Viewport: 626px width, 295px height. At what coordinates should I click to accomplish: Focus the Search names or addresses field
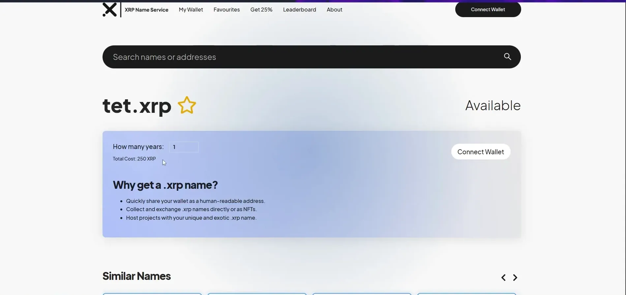[x=312, y=57]
